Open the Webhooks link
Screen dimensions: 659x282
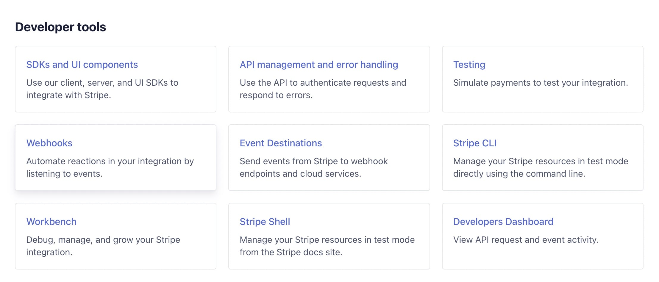tap(49, 143)
